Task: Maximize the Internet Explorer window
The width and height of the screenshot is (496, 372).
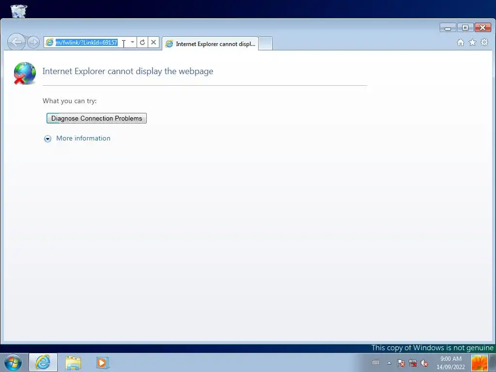Action: (x=465, y=28)
